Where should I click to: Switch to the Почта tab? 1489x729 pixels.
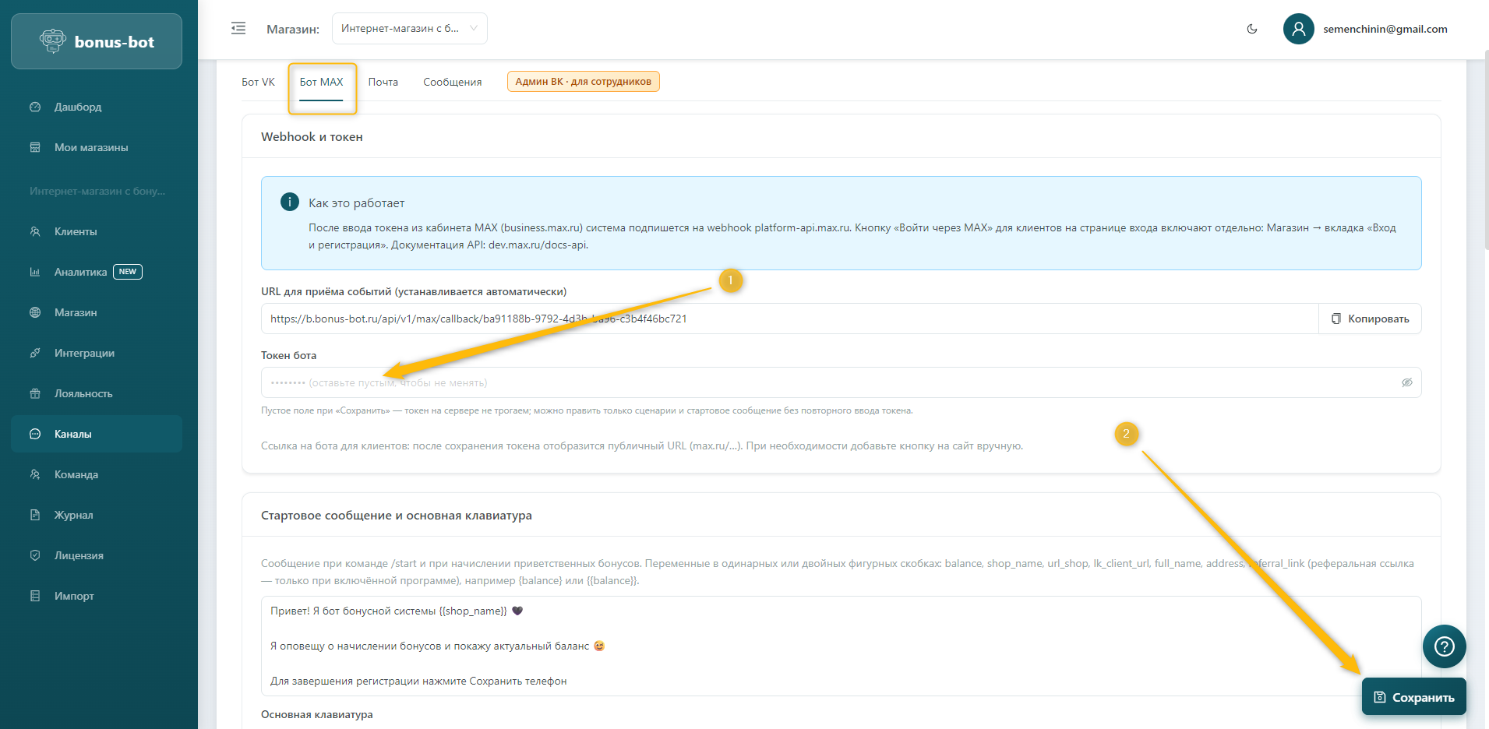point(383,82)
